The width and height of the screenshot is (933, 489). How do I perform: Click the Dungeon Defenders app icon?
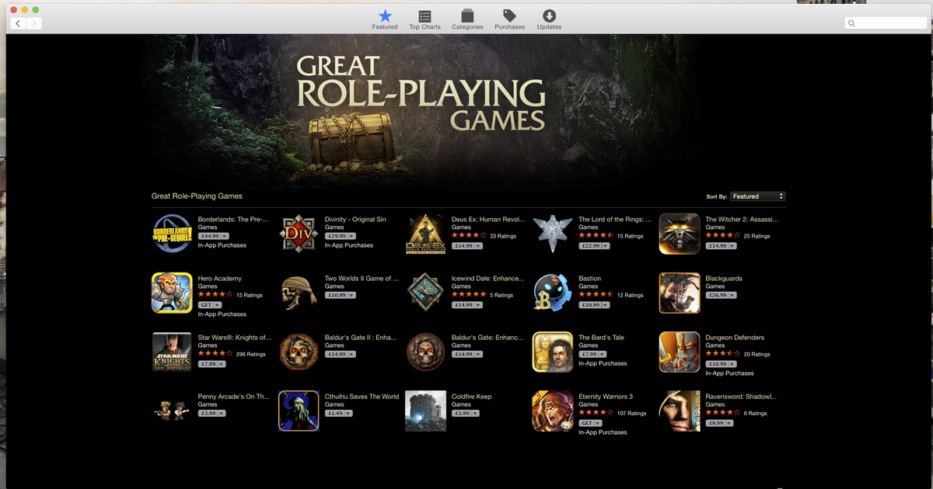click(680, 352)
